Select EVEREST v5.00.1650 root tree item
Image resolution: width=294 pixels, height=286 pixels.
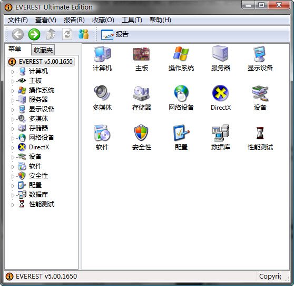point(41,62)
